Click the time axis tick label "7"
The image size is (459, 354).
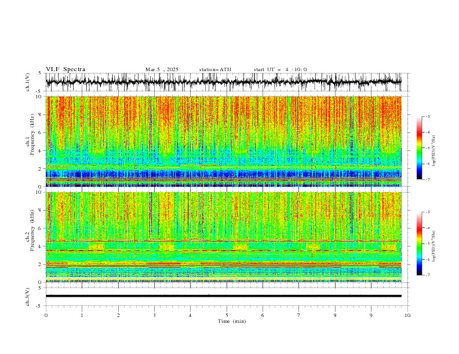(x=299, y=315)
